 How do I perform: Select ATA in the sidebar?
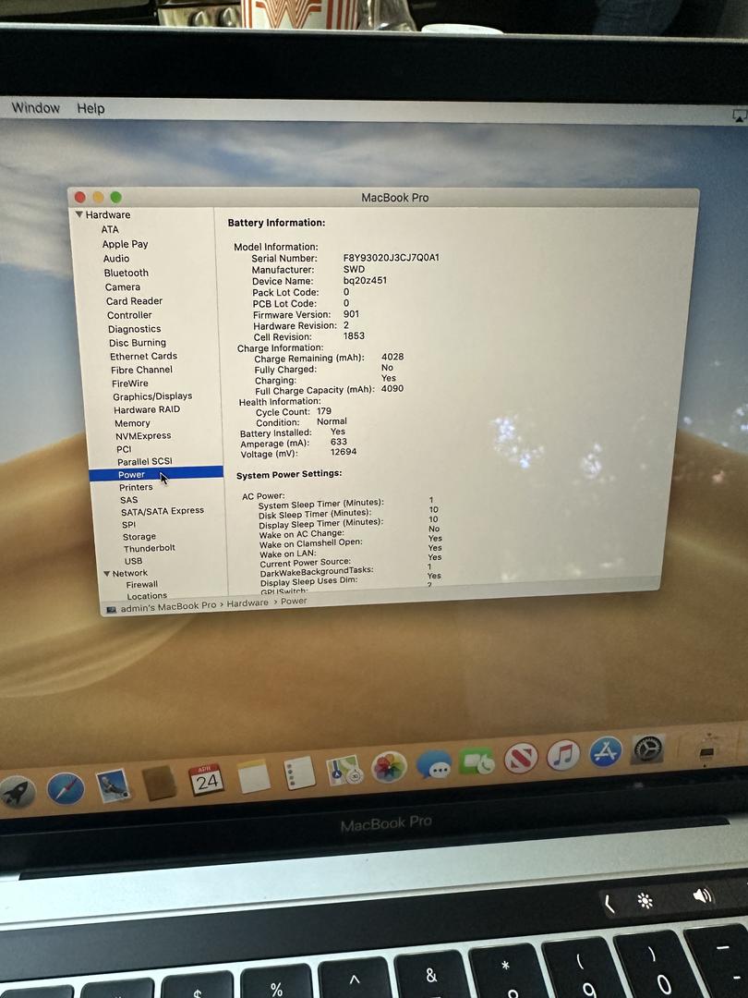pyautogui.click(x=109, y=229)
